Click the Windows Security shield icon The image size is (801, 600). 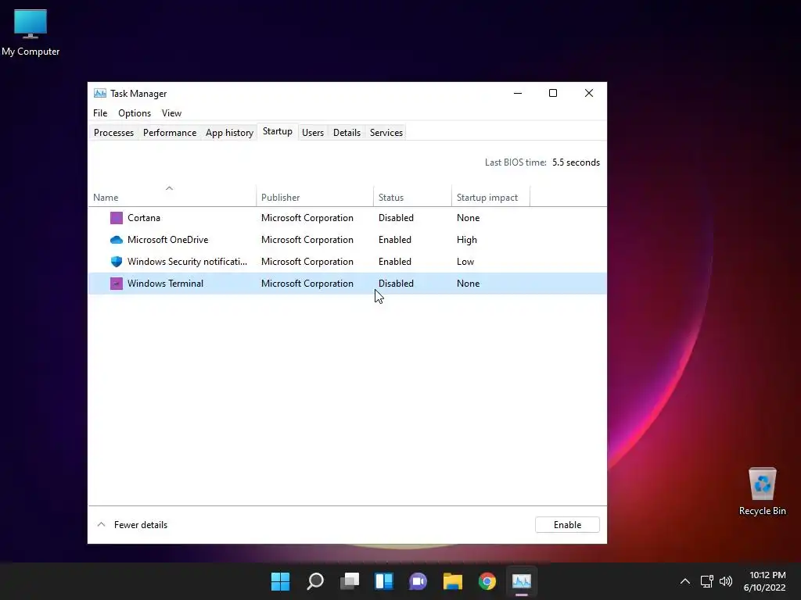point(117,262)
